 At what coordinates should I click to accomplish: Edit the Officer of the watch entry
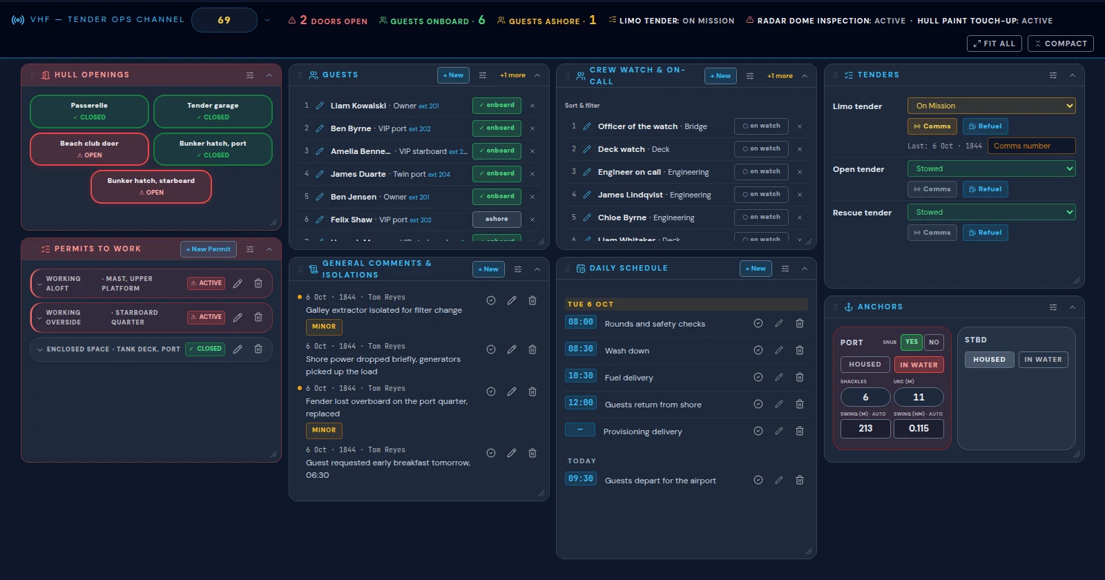(x=587, y=126)
